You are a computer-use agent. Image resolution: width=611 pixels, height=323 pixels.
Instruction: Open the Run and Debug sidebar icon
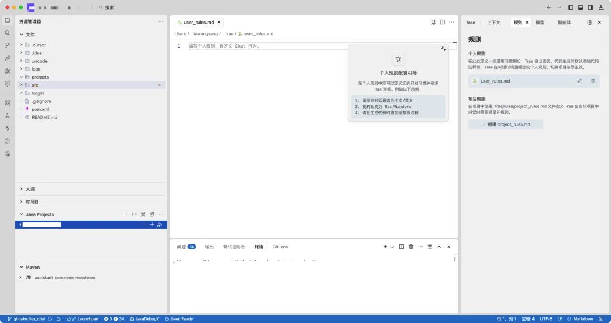(x=7, y=71)
